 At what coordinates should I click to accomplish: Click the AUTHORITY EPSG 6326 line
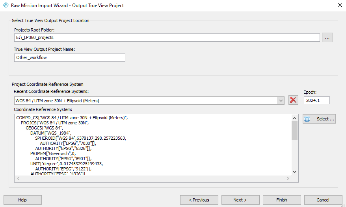(x=63, y=148)
